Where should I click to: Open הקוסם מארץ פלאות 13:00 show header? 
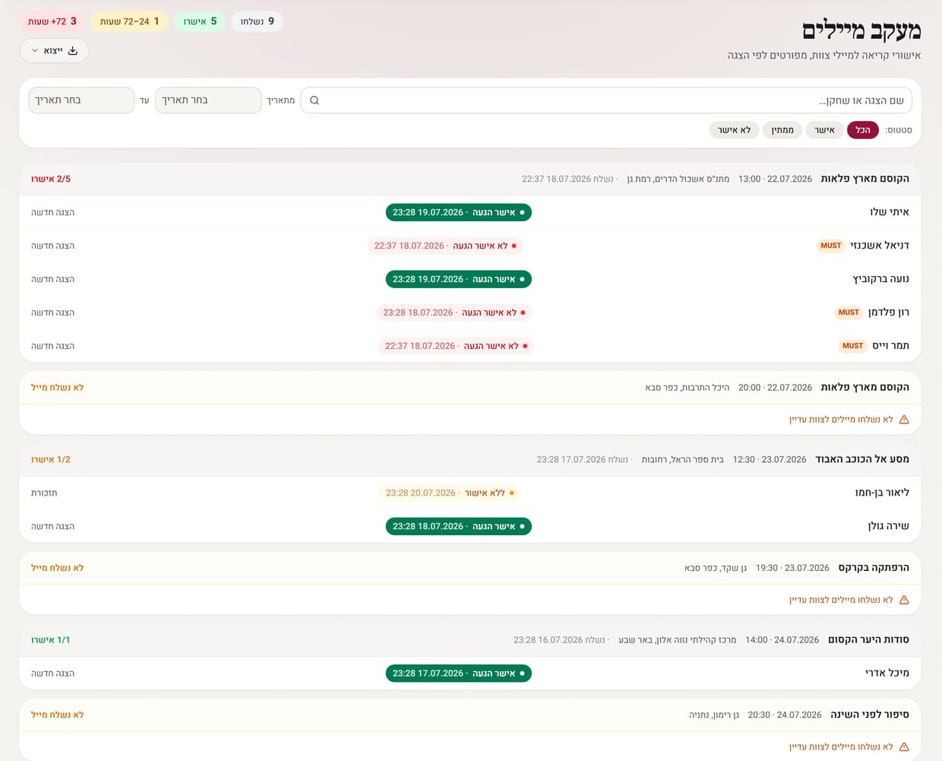click(x=470, y=179)
